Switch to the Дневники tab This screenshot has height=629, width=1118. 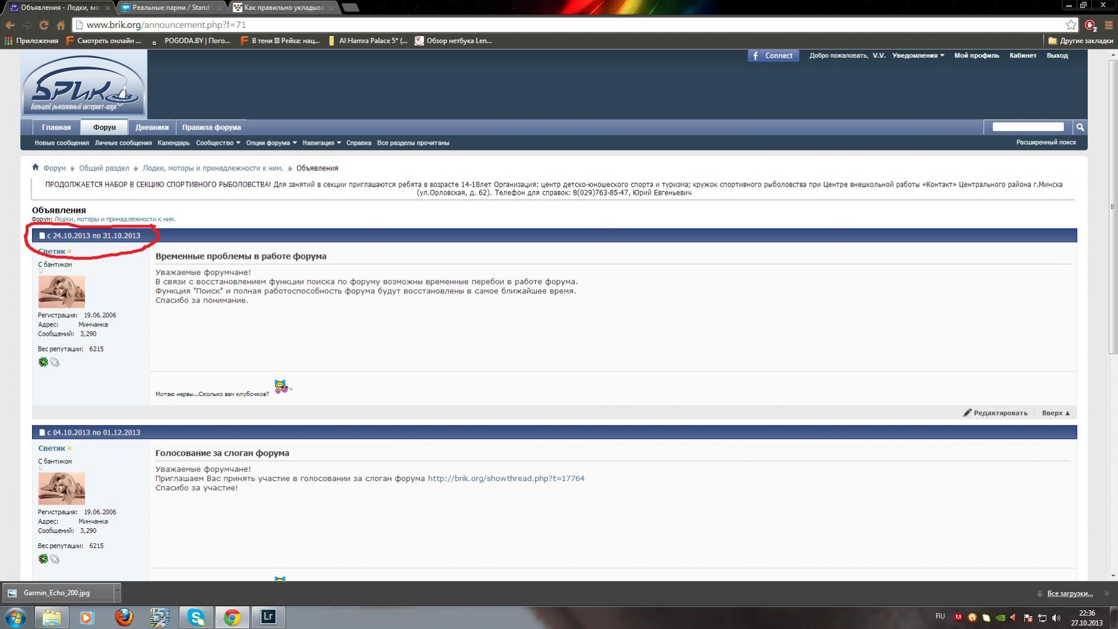click(152, 127)
